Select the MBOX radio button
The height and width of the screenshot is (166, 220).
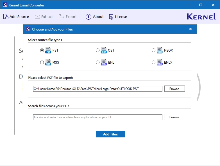pos(153,50)
